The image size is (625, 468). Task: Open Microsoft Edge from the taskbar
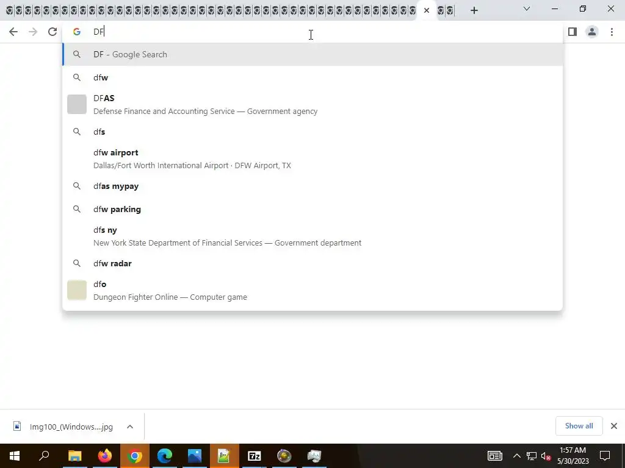pos(165,456)
